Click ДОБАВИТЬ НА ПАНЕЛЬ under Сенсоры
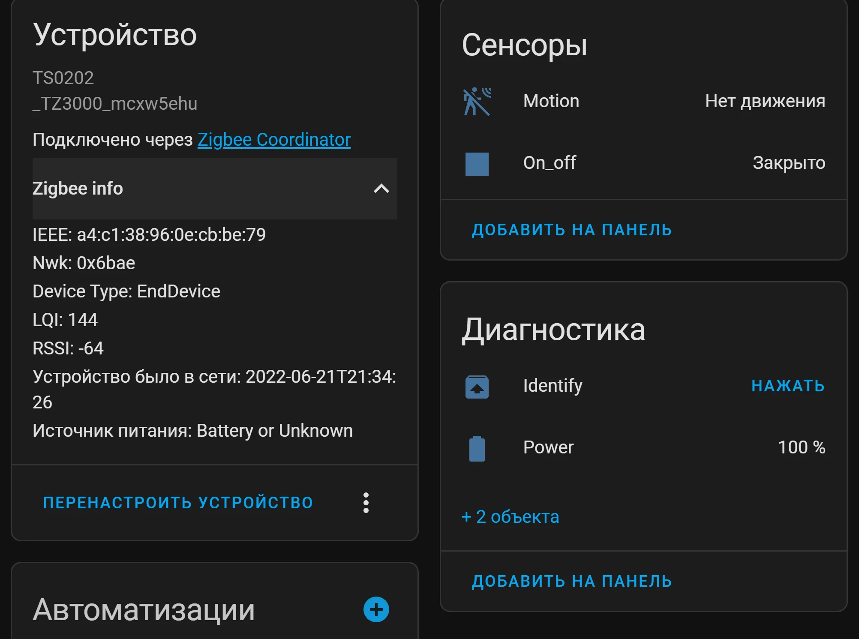The width and height of the screenshot is (859, 639). click(571, 230)
